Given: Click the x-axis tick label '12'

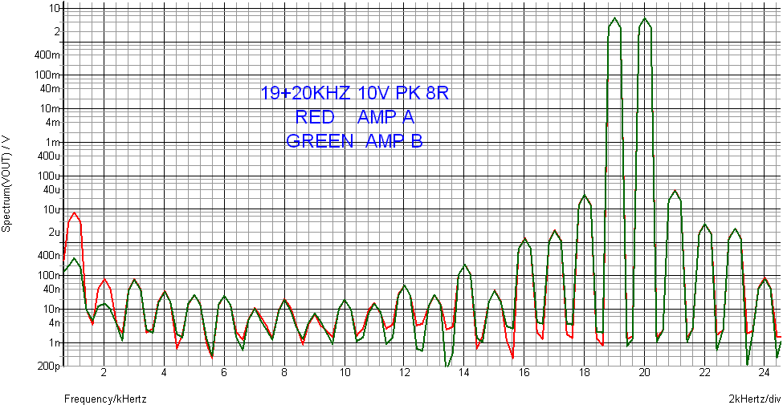Looking at the screenshot, I should pos(405,373).
